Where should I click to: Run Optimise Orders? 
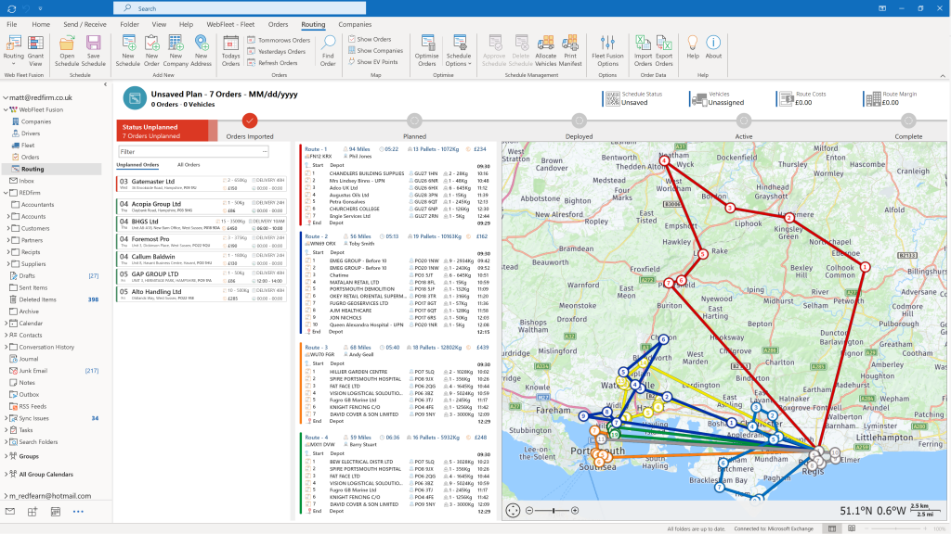coord(428,43)
